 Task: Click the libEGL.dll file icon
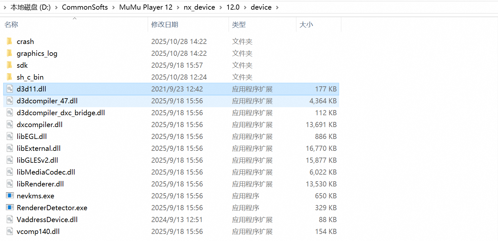pyautogui.click(x=10, y=136)
